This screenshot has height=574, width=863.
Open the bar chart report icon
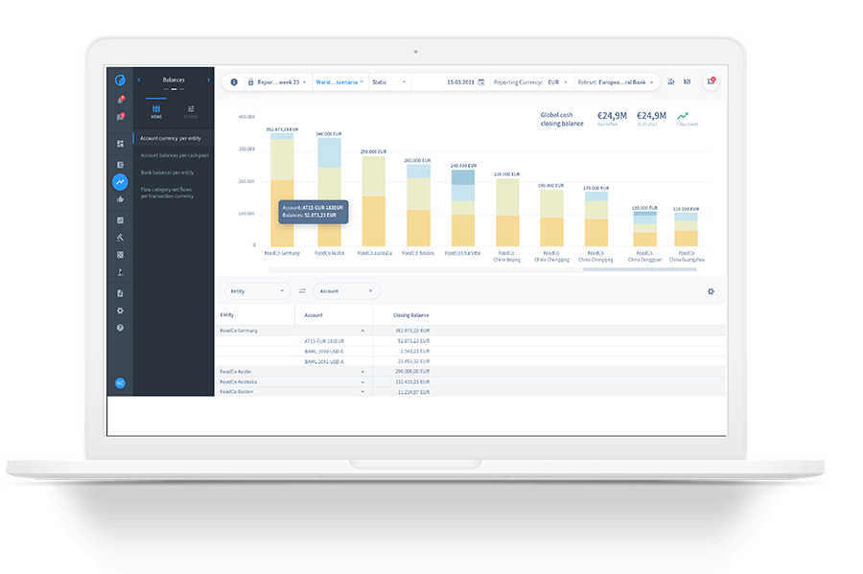(120, 220)
